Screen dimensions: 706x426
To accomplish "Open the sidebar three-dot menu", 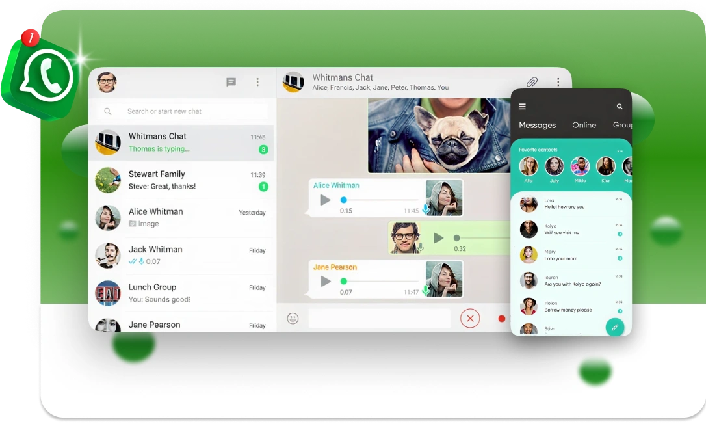I will pyautogui.click(x=257, y=82).
